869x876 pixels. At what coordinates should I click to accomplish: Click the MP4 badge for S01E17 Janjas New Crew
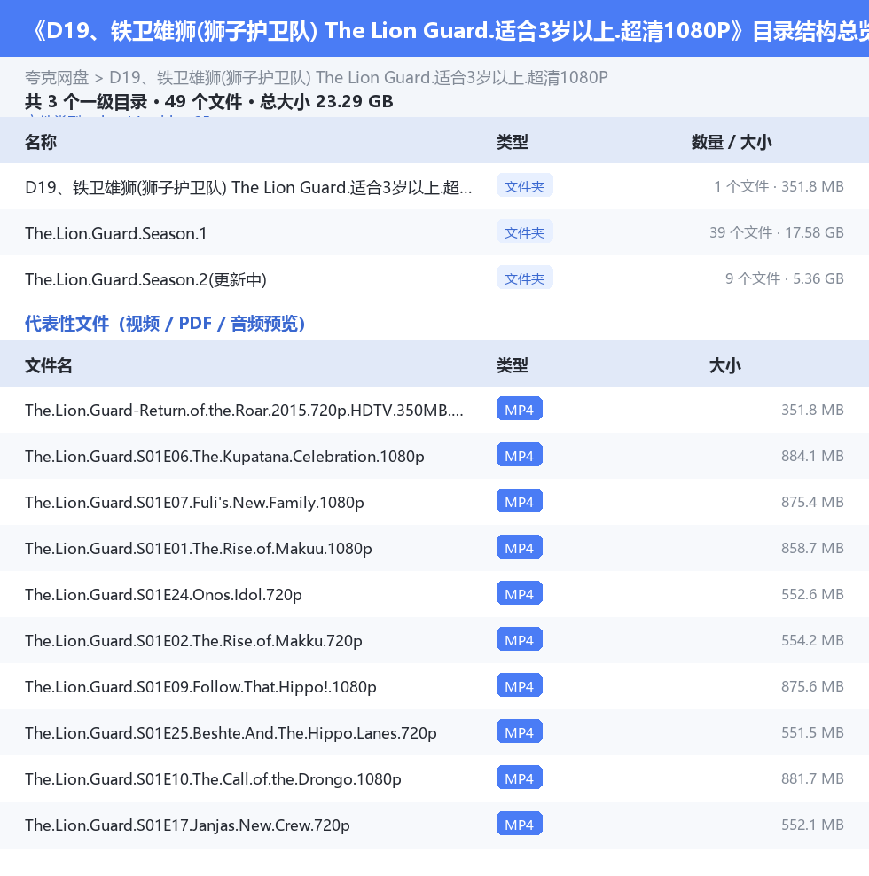(x=519, y=824)
